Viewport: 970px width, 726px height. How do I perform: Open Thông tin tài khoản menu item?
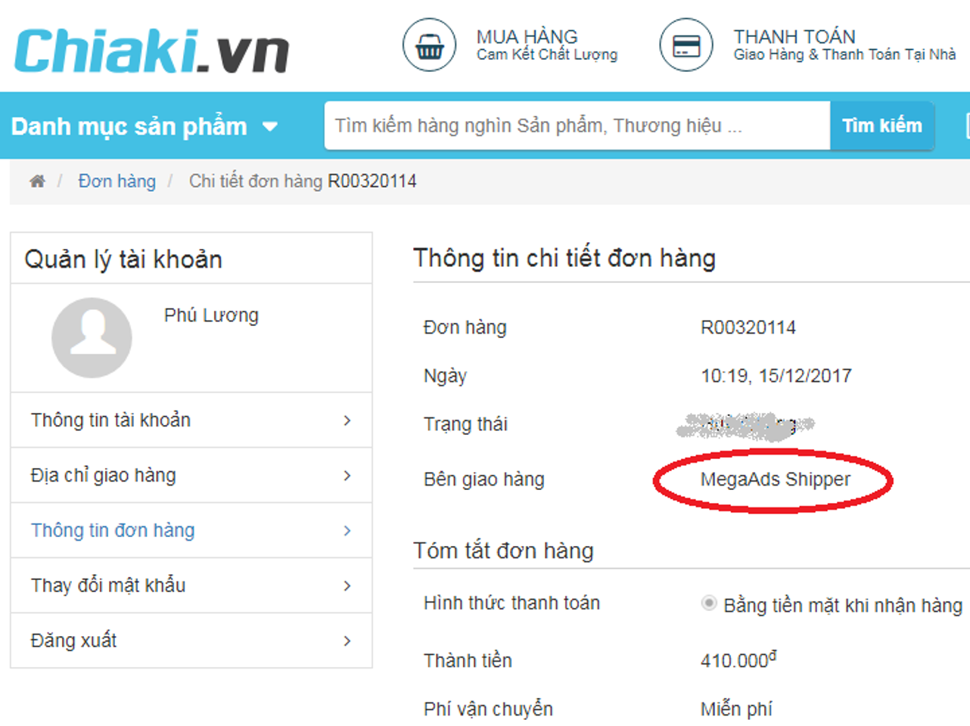191,420
